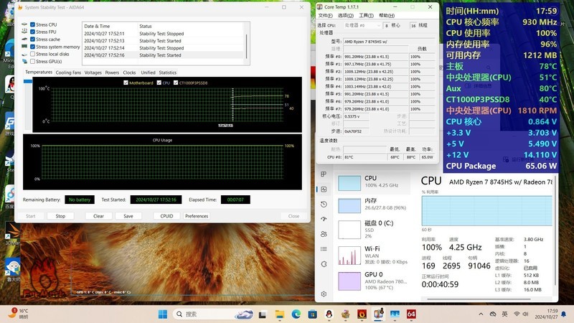Click Windows Start button on taskbar
The width and height of the screenshot is (574, 323).
click(x=163, y=314)
